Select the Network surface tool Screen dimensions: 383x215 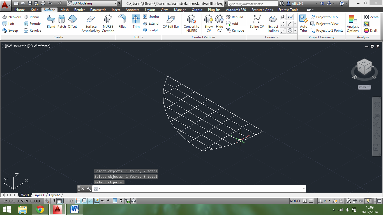pyautogui.click(x=12, y=17)
